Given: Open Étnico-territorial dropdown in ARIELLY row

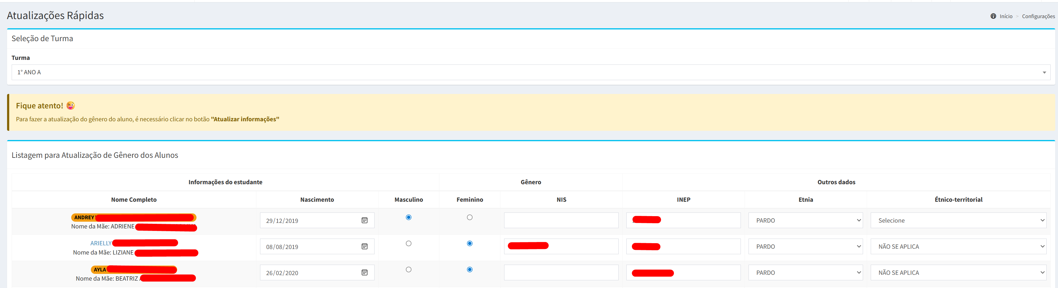Looking at the screenshot, I should click(x=958, y=247).
